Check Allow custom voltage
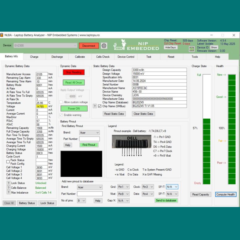Viewport: 240px width, 240px height. point(61,102)
